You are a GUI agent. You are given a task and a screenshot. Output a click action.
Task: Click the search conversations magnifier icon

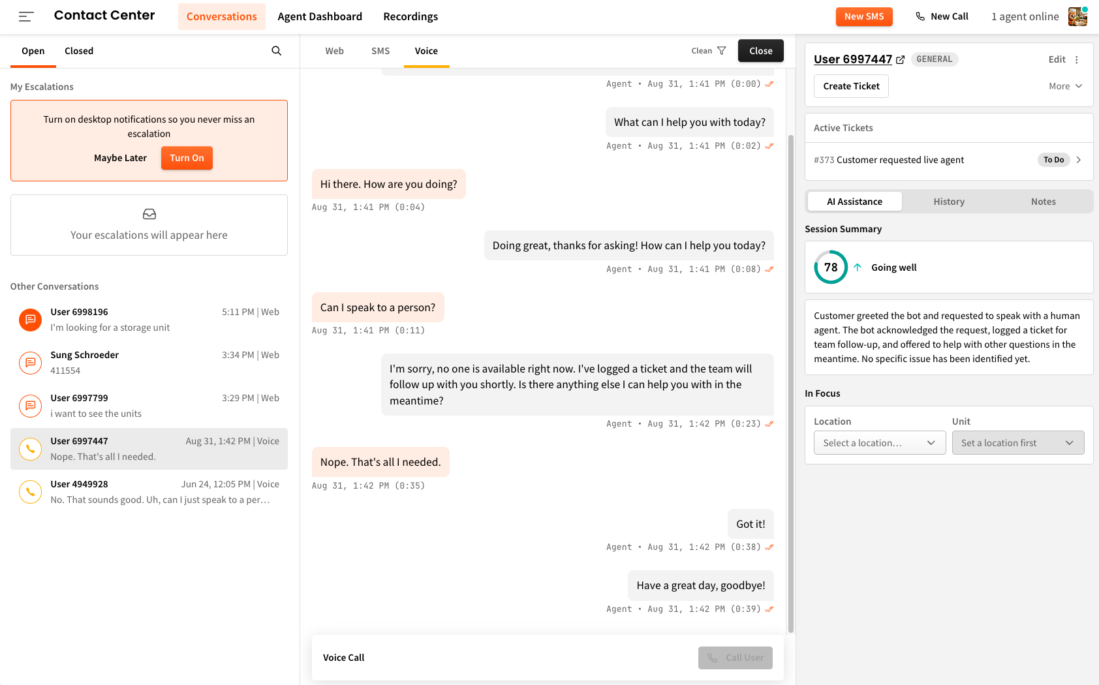point(277,51)
